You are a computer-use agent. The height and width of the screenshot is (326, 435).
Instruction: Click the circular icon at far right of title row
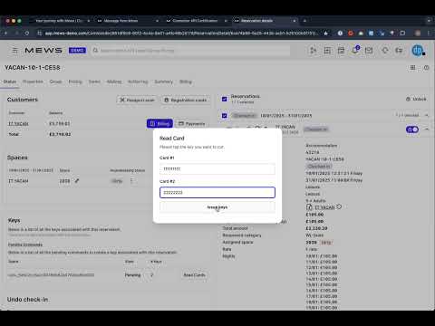tap(426, 68)
